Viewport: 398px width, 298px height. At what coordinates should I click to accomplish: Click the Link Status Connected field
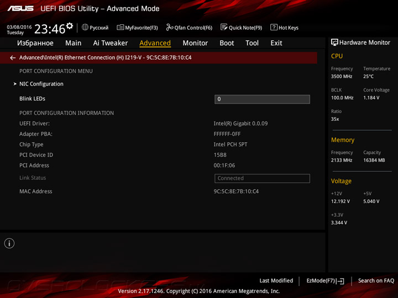click(262, 178)
